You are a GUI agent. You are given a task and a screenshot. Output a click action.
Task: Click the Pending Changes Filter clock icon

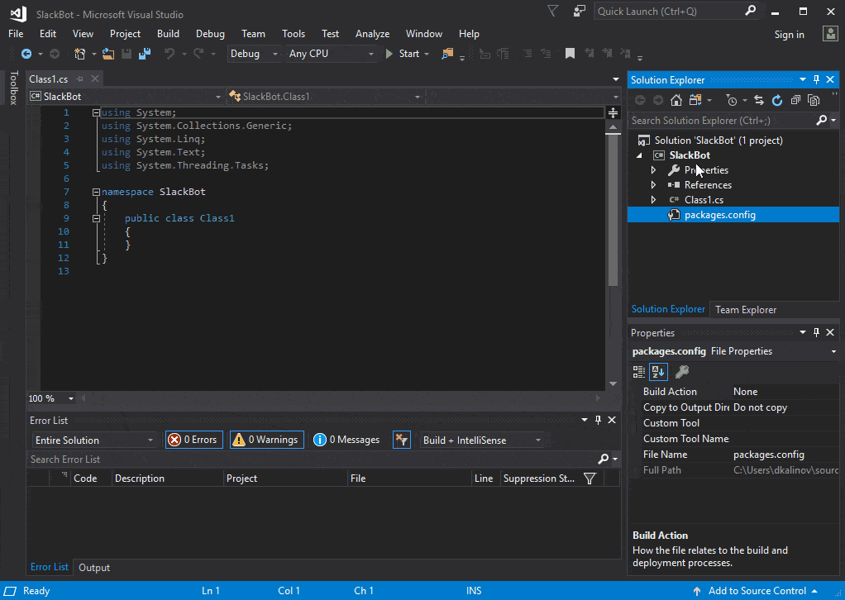(x=731, y=100)
